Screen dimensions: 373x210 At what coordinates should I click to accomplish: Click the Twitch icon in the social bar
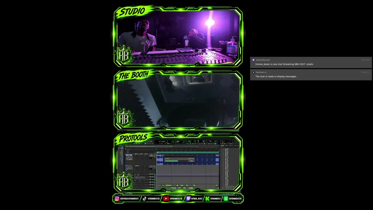pos(188,199)
